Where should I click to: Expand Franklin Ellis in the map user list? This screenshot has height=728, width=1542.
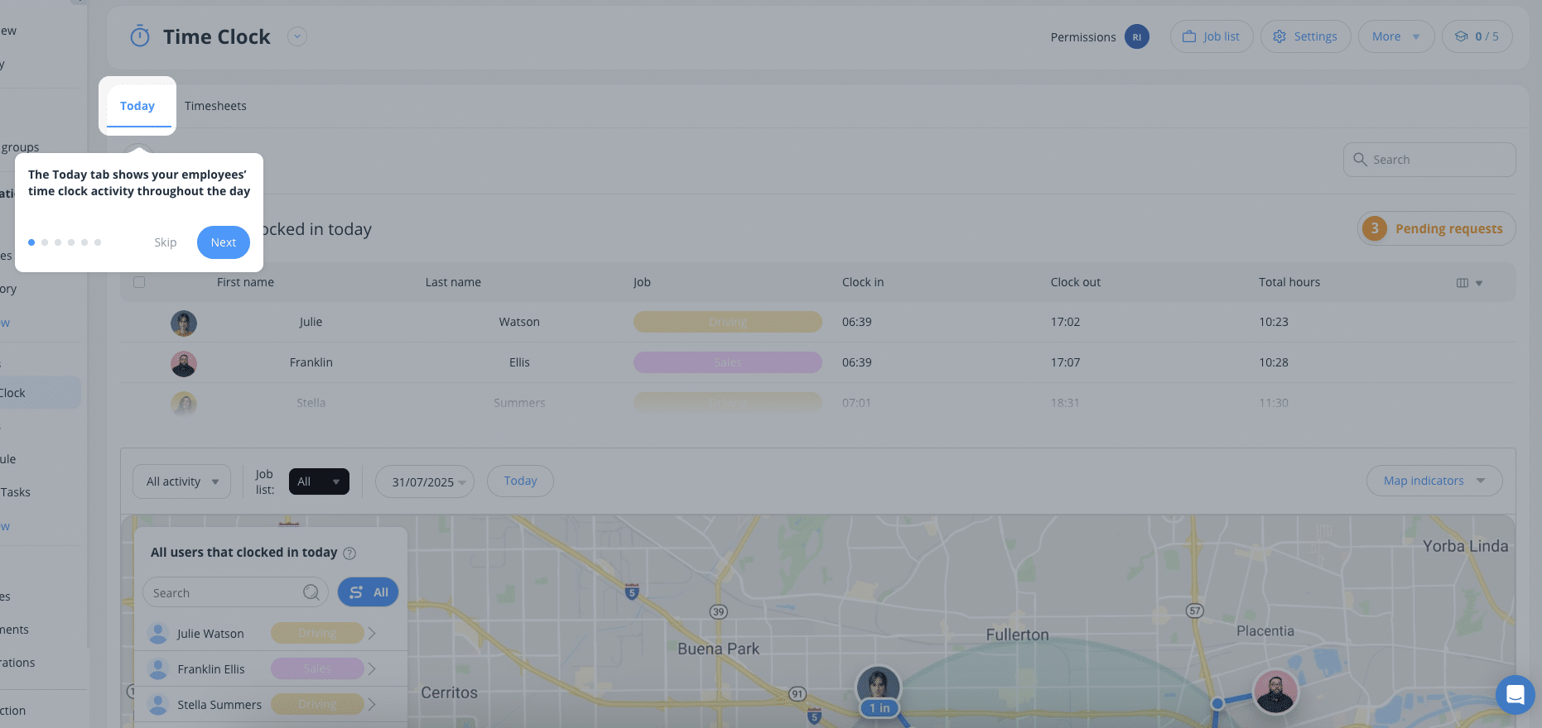tap(372, 669)
